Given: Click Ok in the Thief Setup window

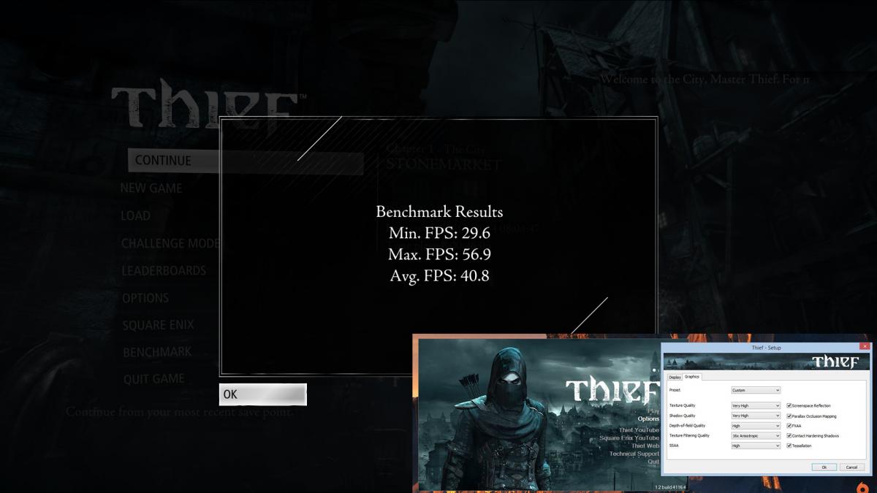Looking at the screenshot, I should (x=824, y=467).
